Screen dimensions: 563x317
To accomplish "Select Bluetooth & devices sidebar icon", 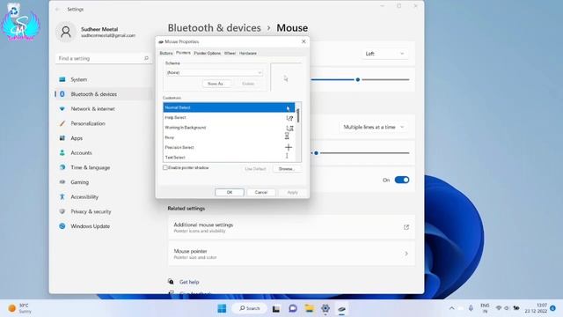I will (62, 94).
